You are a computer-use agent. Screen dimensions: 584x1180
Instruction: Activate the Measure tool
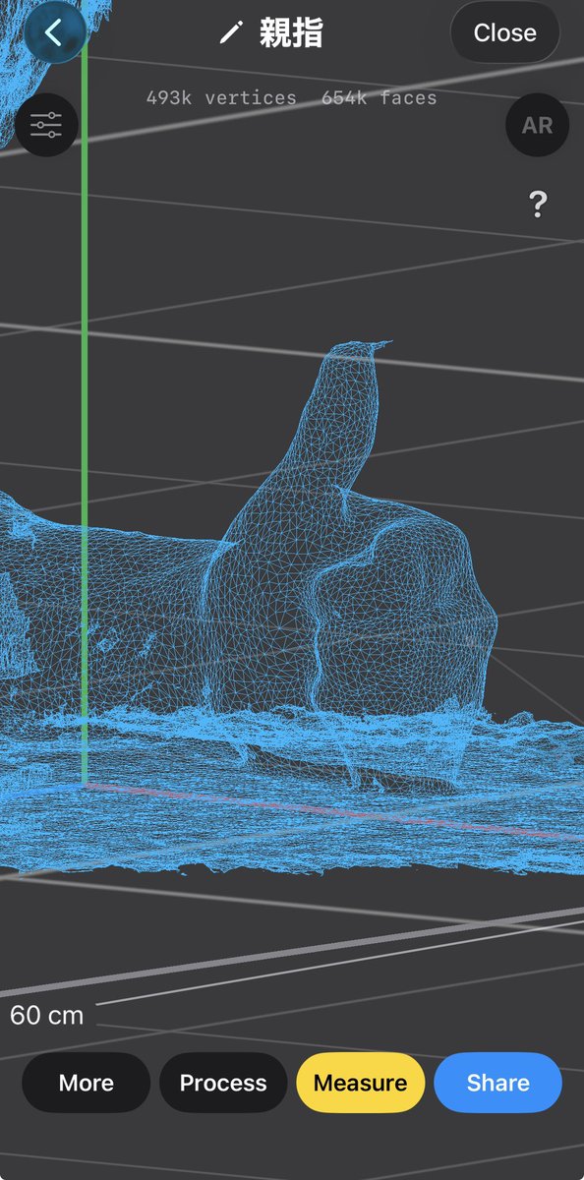coord(360,1083)
